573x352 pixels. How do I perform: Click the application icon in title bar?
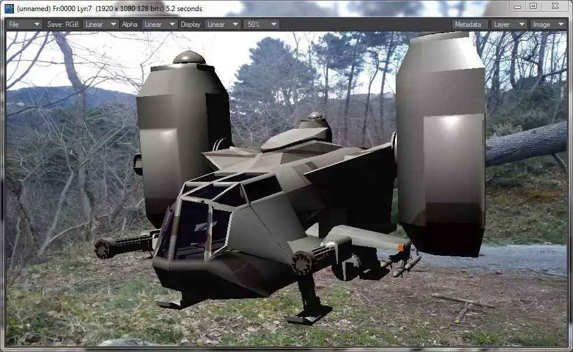(9, 8)
